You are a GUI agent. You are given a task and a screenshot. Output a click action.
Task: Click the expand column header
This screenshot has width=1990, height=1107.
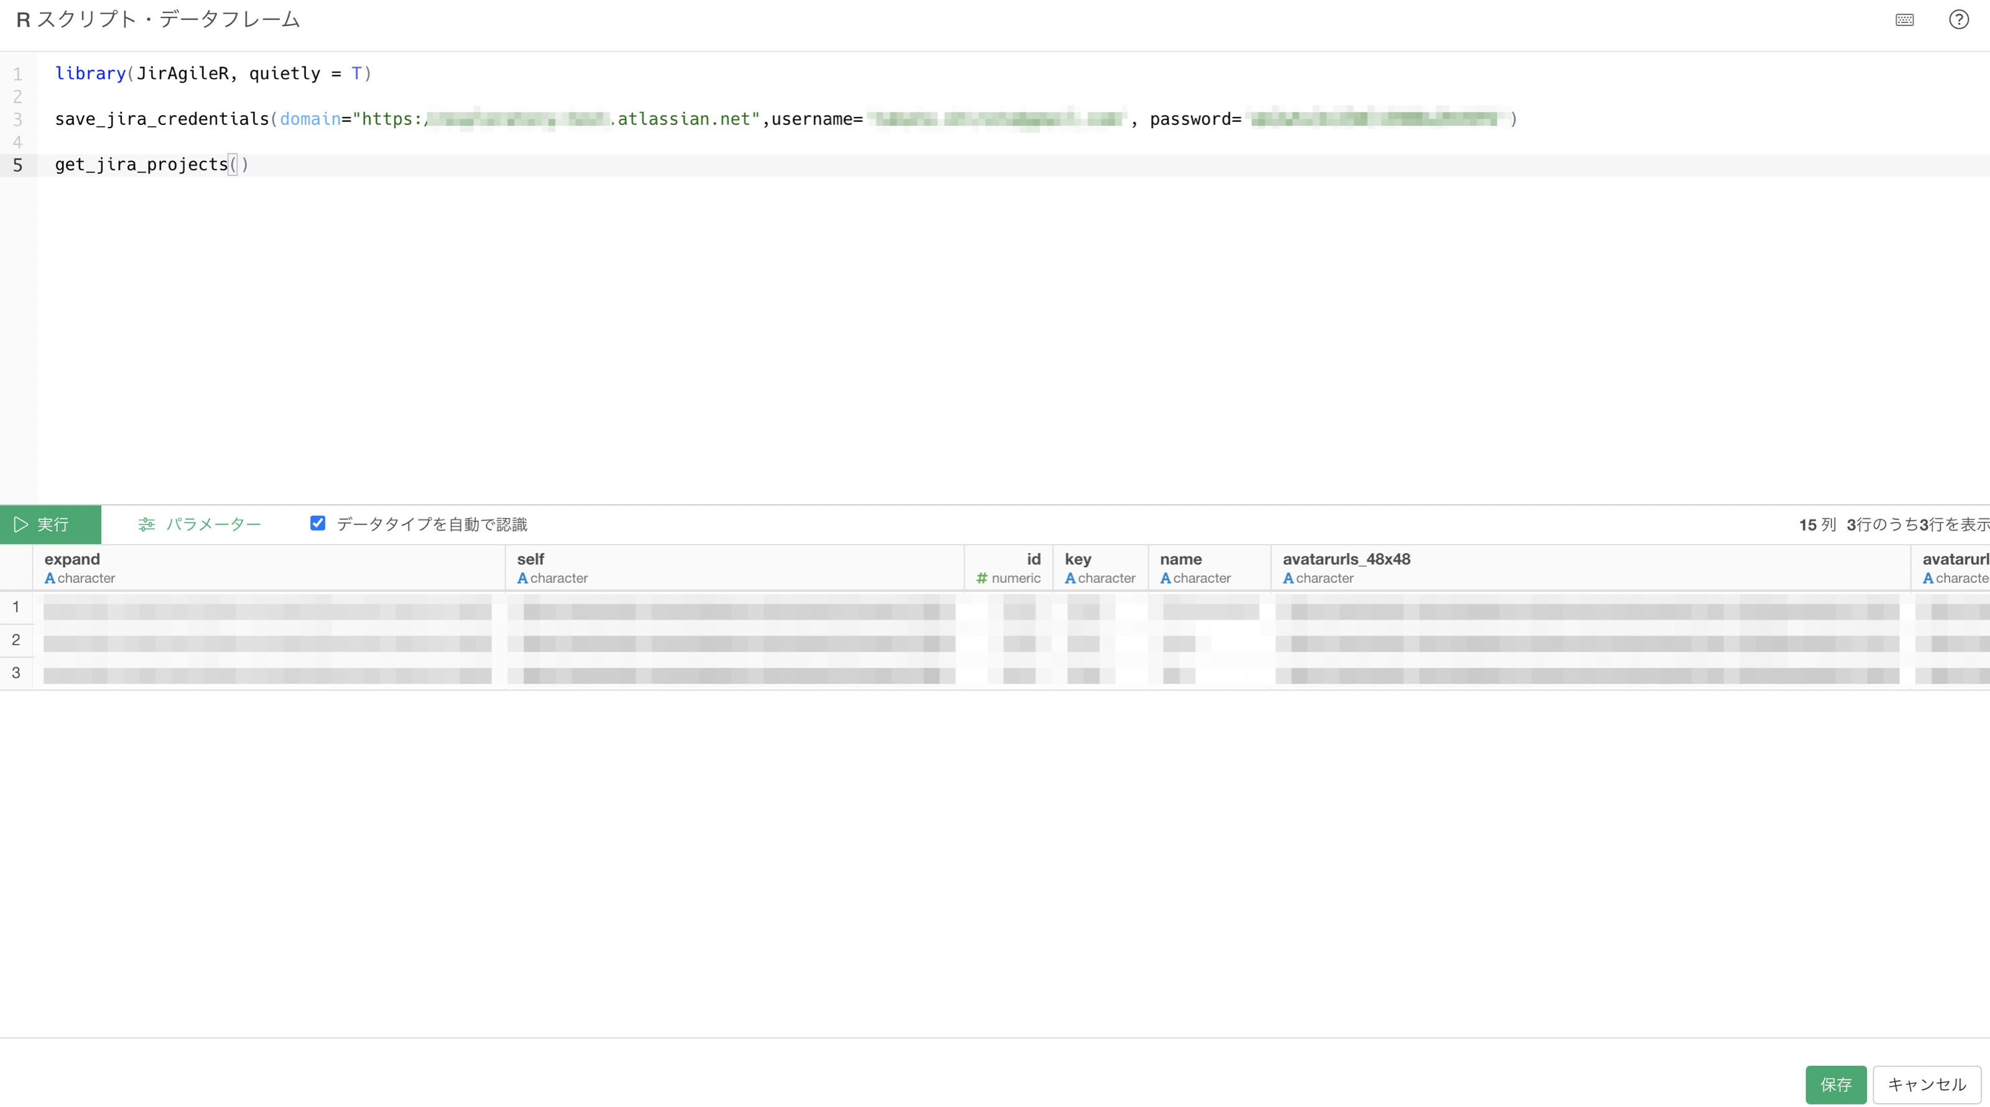point(72,558)
